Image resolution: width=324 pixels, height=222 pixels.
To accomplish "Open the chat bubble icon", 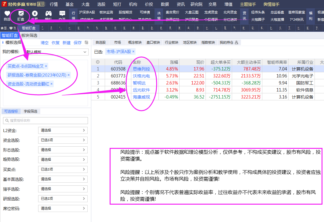I will (62, 13).
